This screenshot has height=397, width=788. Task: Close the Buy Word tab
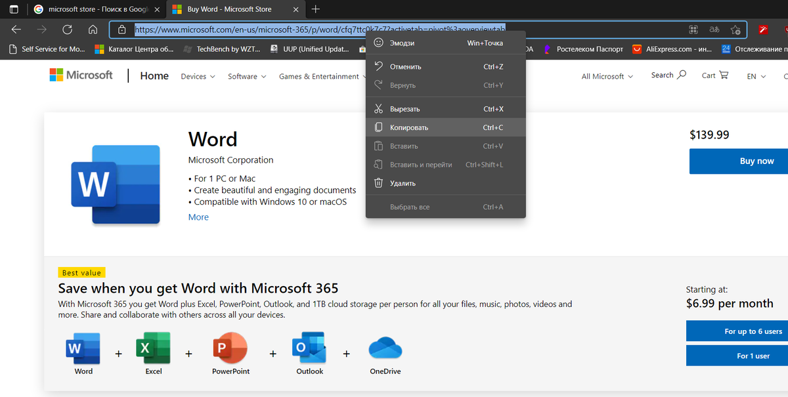295,9
